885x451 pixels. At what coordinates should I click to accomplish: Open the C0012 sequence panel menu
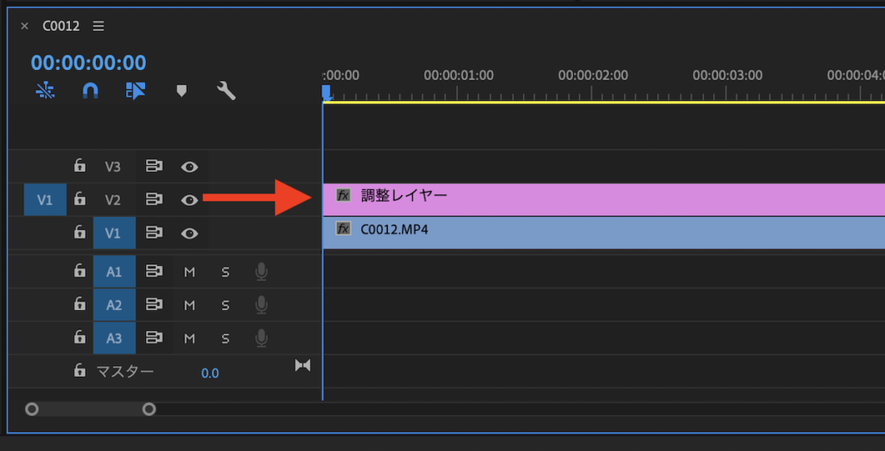click(x=99, y=26)
